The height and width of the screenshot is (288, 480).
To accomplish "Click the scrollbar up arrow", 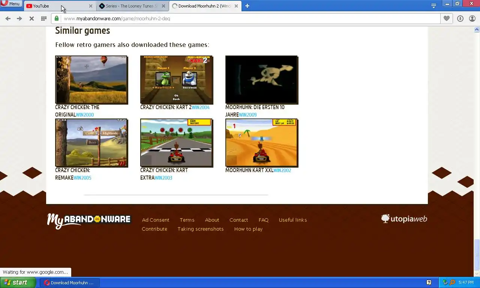I will point(477,29).
